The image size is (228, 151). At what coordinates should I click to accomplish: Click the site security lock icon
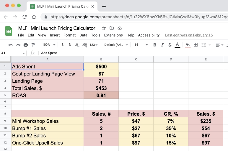click(46, 17)
